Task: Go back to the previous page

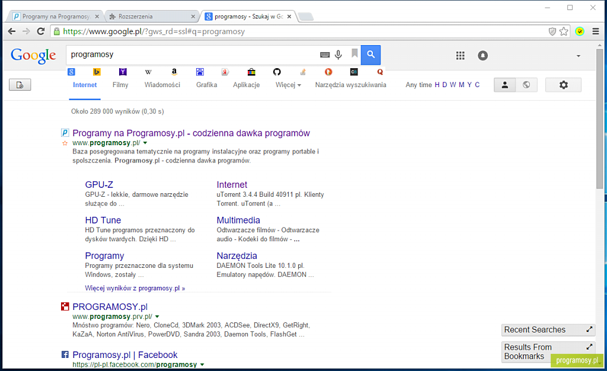Action: coord(12,31)
